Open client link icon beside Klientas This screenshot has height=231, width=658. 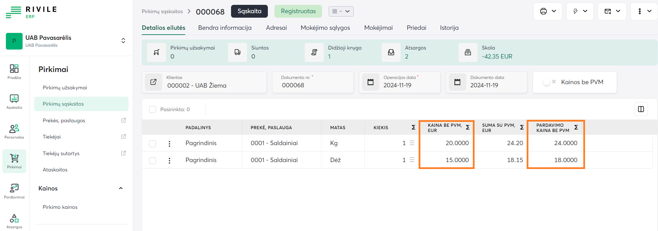[153, 82]
